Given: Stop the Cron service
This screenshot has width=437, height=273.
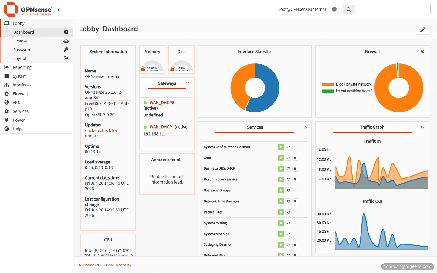Looking at the screenshot, I should (295, 158).
